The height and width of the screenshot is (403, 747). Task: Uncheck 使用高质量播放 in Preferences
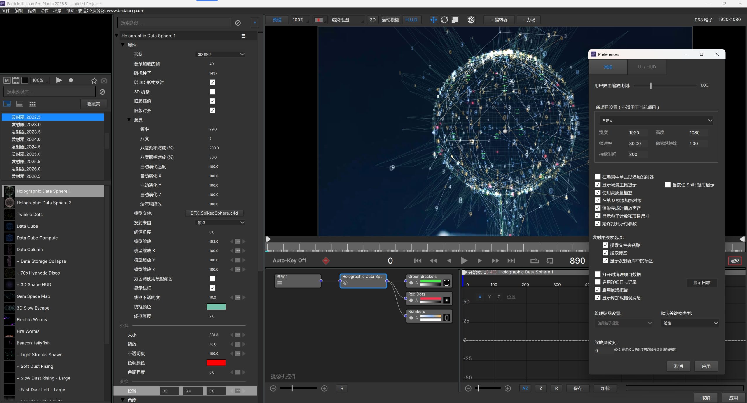tap(598, 192)
